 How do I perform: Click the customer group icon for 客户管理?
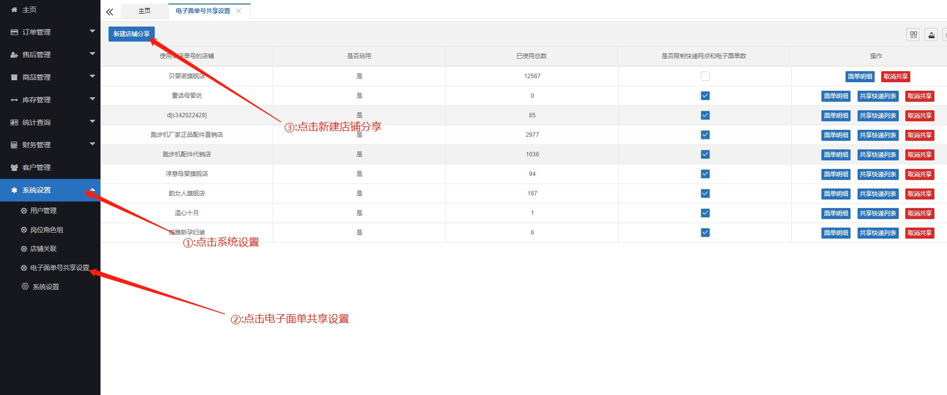click(14, 167)
